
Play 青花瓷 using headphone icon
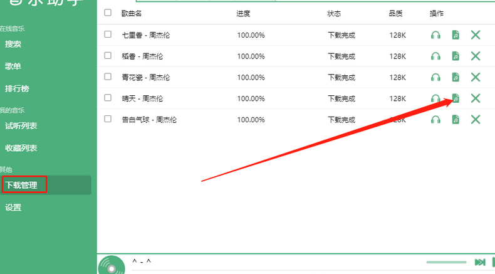[435, 77]
